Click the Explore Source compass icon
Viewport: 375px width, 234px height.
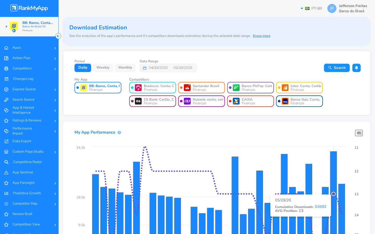pyautogui.click(x=6, y=89)
